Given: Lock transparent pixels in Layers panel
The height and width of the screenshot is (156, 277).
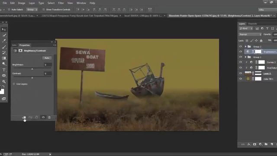Looking at the screenshot, I should pyautogui.click(x=247, y=41).
